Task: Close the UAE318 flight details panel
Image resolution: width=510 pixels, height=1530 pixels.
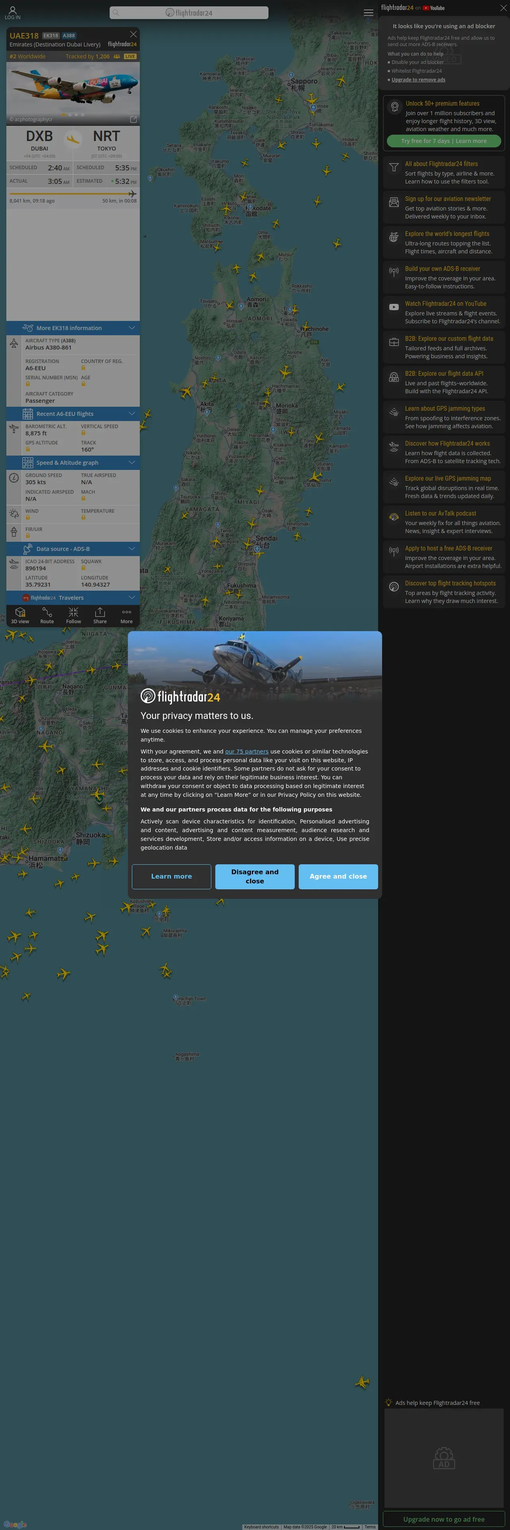Action: pos(133,35)
